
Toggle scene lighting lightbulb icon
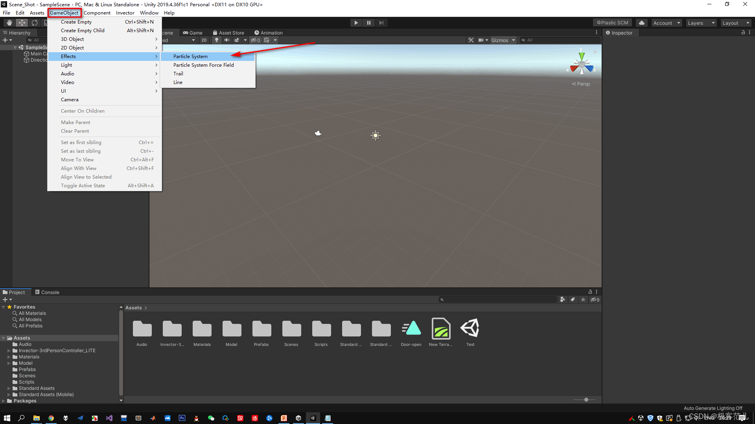point(216,40)
